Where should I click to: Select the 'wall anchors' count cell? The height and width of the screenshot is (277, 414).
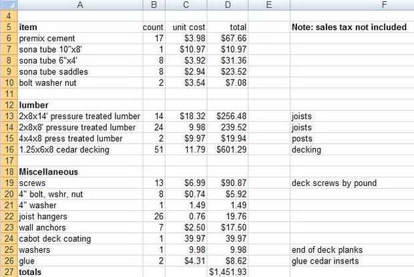154,228
